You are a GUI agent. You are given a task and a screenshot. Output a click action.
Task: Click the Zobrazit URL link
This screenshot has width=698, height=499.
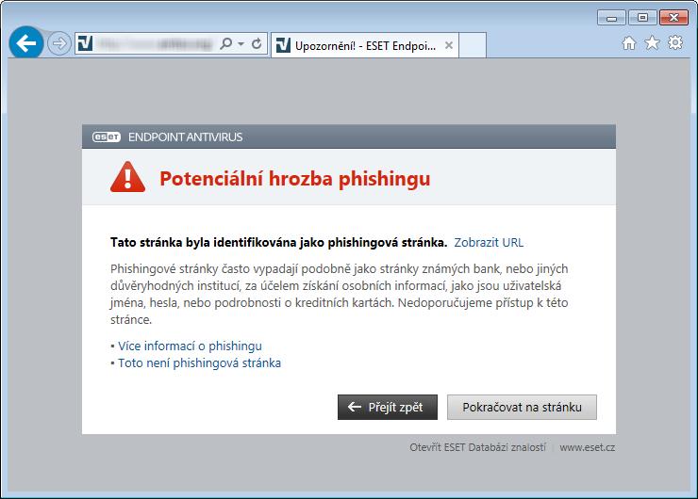(489, 243)
